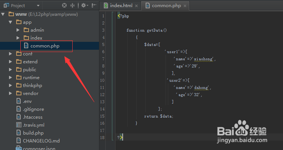This screenshot has width=283, height=150.
Task: Expand the thinkphp folder
Action: coord(11,86)
